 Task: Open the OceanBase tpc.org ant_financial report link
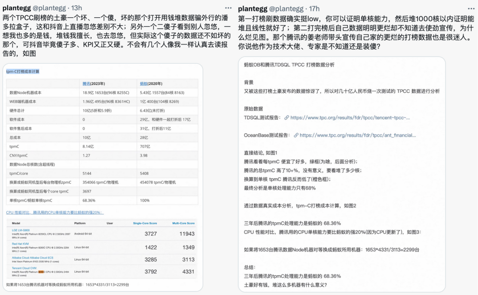pos(358,135)
